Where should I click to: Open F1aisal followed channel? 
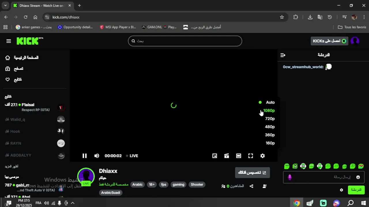click(x=35, y=107)
